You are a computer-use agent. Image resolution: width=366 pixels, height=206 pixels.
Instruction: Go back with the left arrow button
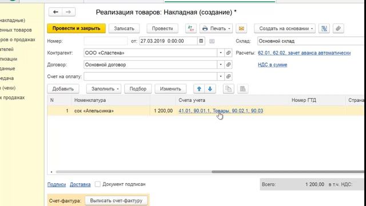coord(55,12)
